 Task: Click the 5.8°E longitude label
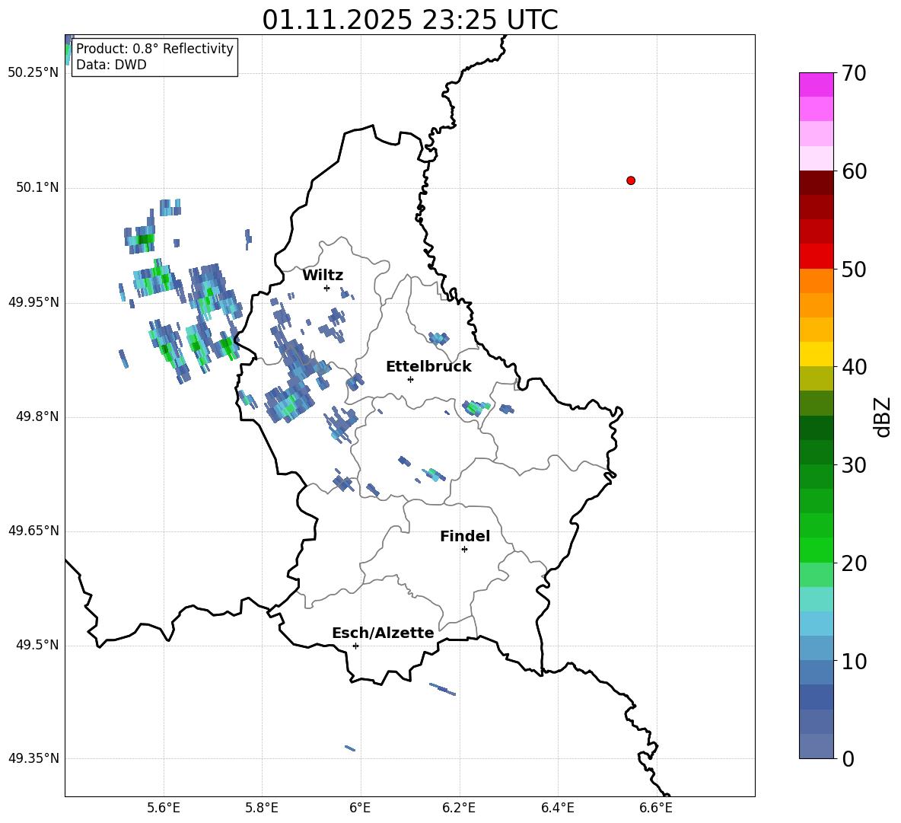[x=262, y=808]
